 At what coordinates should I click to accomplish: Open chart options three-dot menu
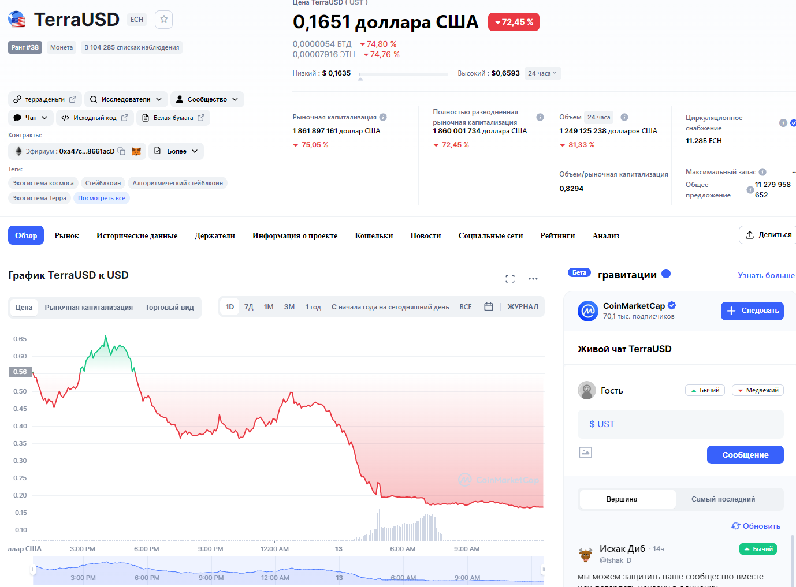533,279
